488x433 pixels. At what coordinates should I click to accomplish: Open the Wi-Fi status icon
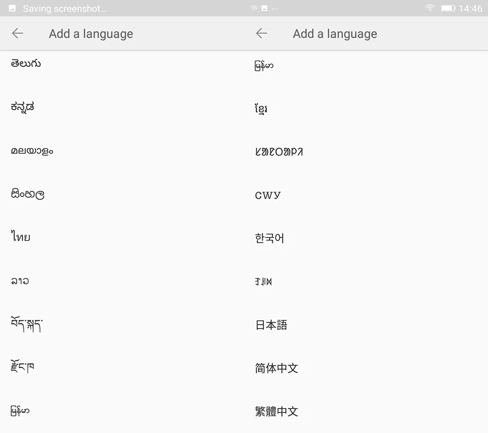430,8
